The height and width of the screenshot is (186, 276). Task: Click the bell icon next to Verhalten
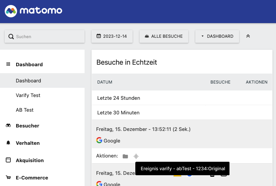pyautogui.click(x=8, y=142)
